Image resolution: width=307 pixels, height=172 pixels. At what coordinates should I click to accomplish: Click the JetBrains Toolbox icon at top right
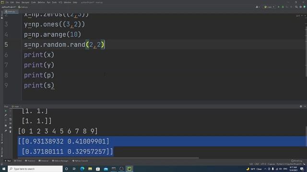pyautogui.click(x=305, y=7)
